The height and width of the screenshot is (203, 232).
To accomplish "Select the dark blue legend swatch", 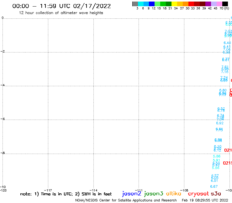I will pyautogui.click(x=152, y=4).
